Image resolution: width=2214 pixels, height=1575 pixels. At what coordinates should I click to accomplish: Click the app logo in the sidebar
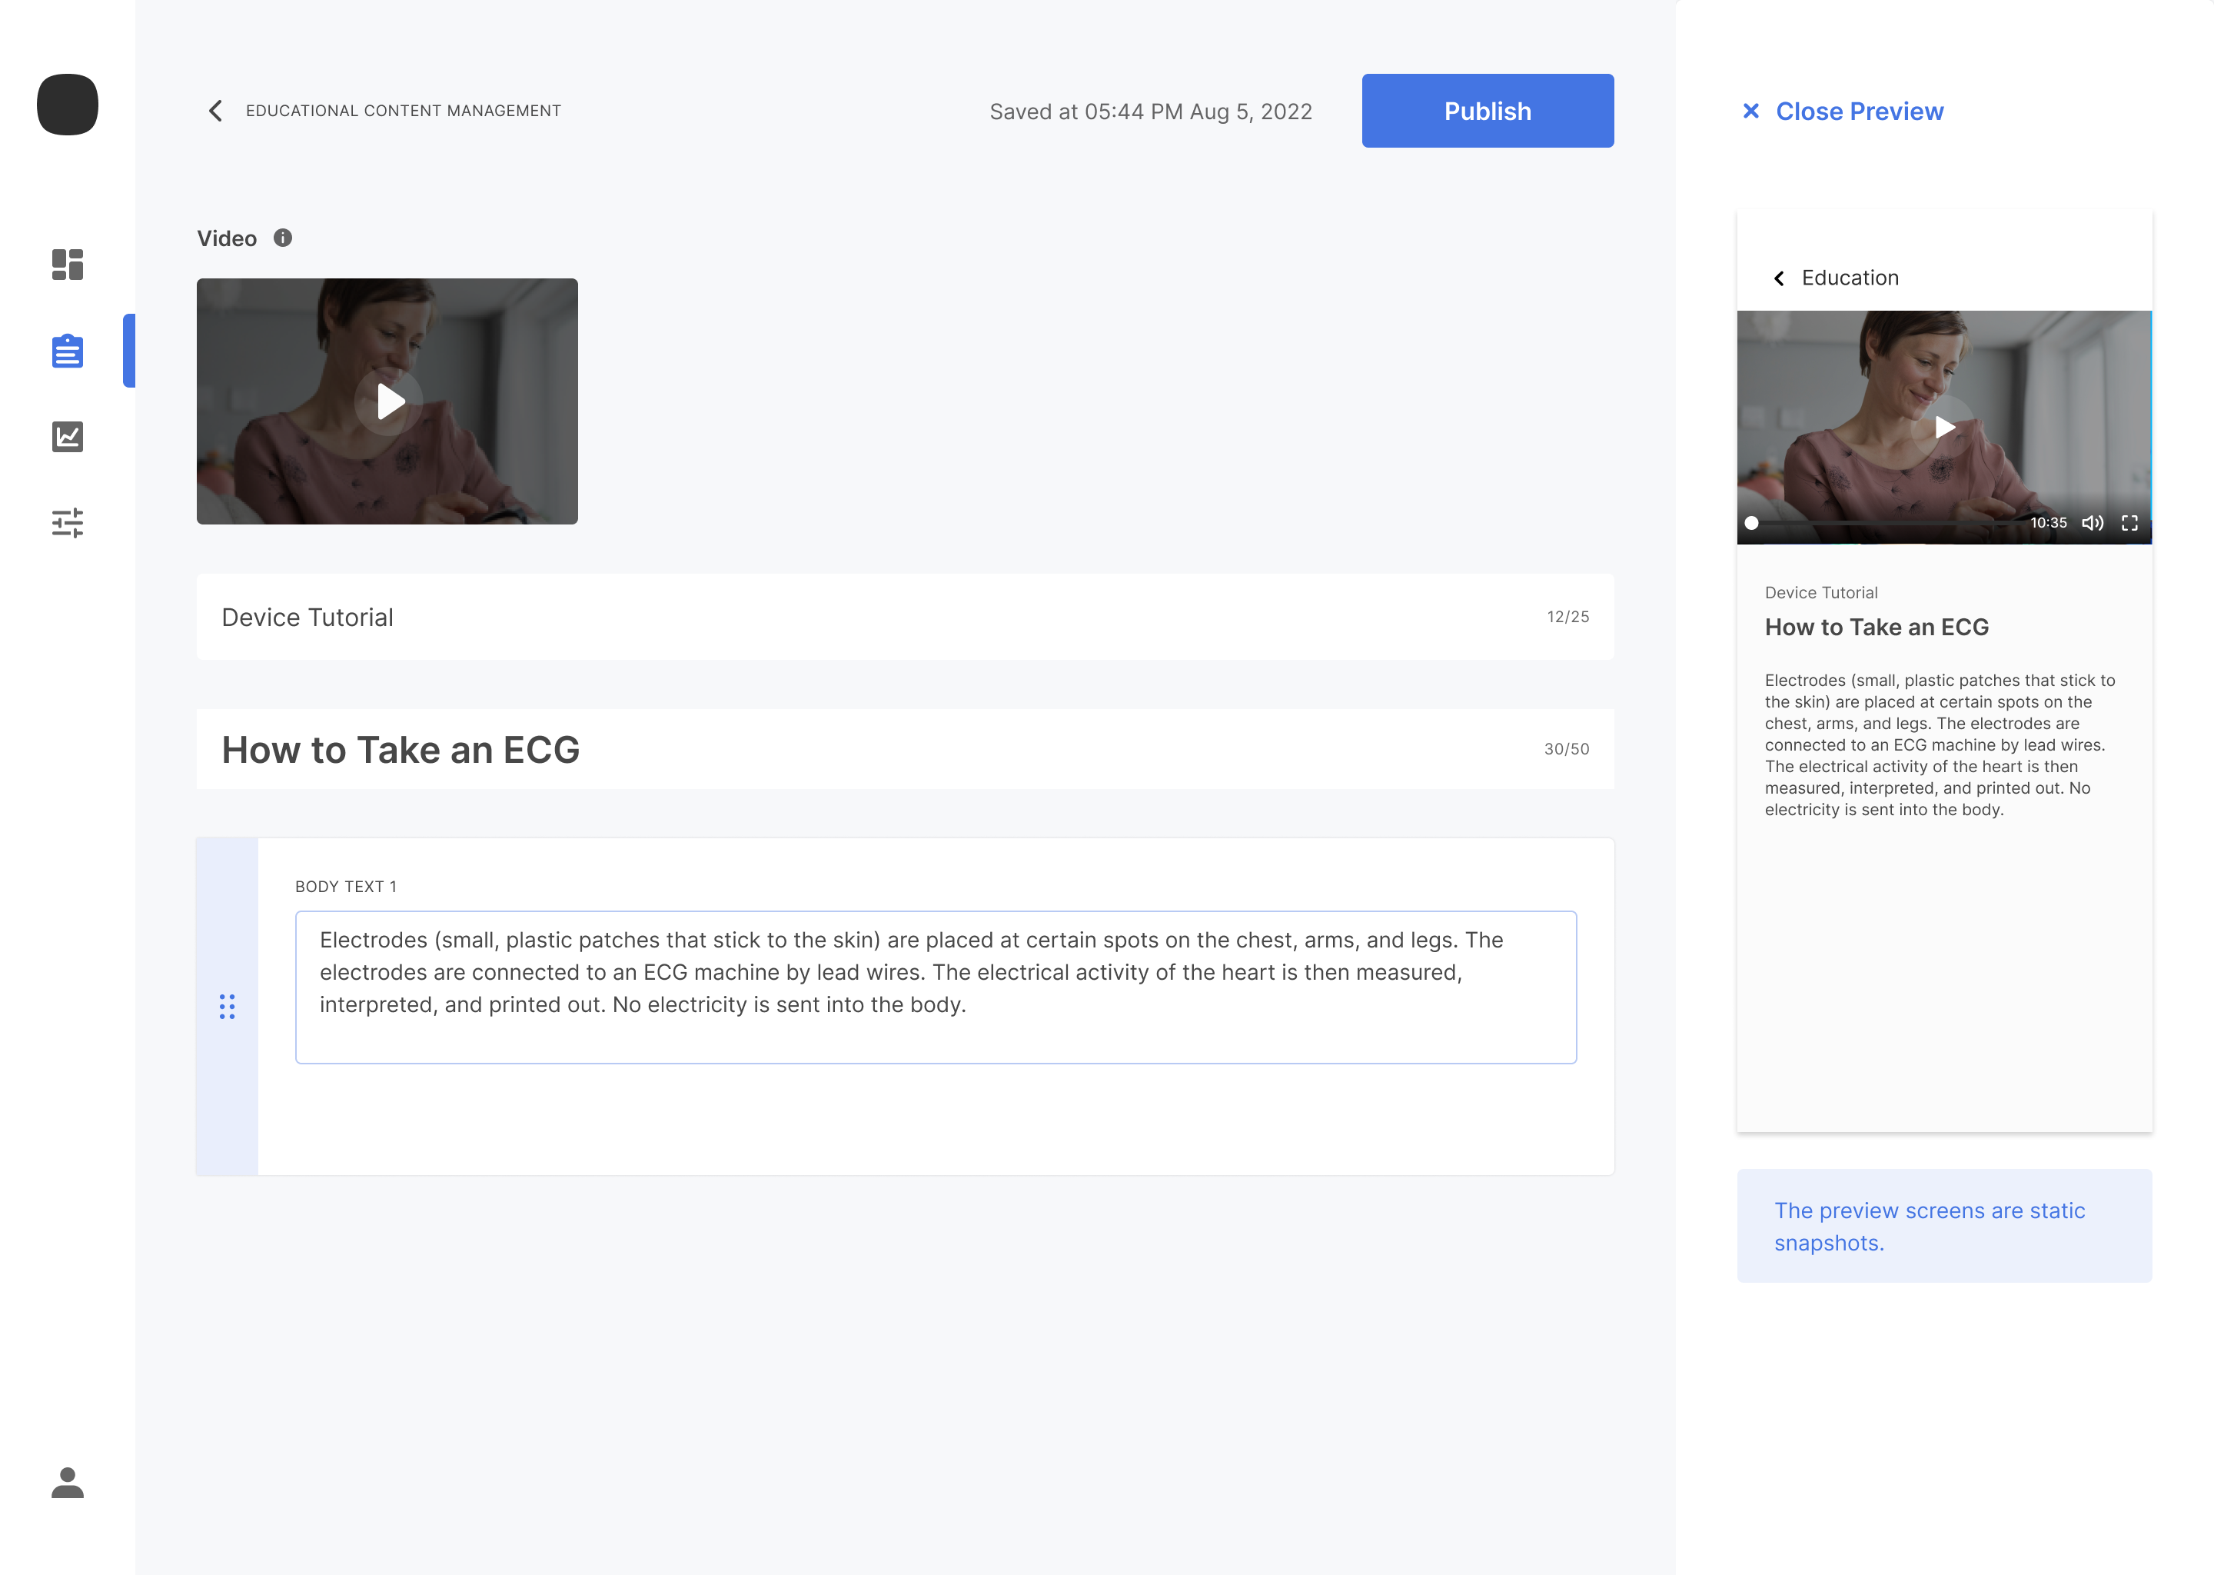pyautogui.click(x=67, y=105)
